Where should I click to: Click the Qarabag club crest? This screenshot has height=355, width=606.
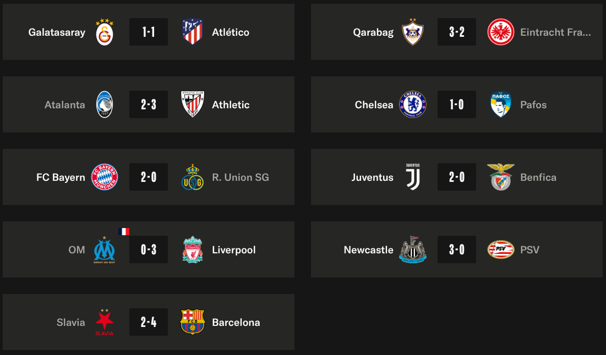[x=413, y=32]
